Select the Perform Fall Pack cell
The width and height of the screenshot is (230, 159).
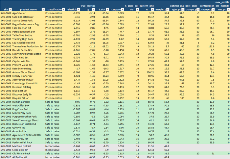pyautogui.click(x=28, y=143)
